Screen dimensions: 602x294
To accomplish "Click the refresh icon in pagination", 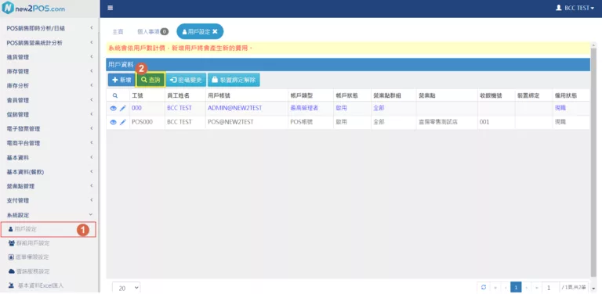I will pos(484,287).
